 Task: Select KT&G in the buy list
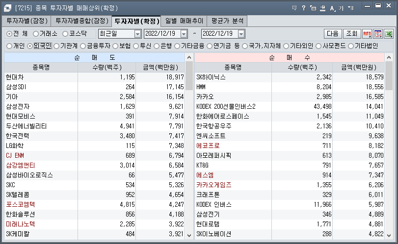(x=202, y=165)
